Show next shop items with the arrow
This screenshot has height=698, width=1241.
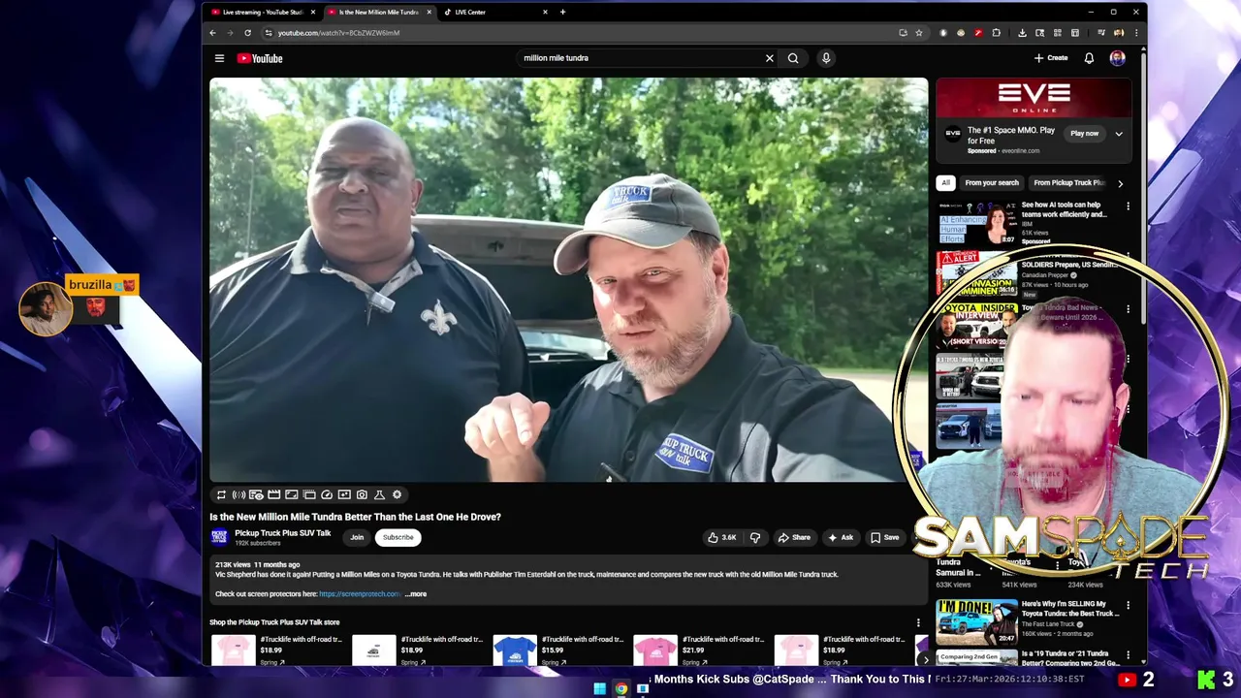tap(925, 659)
